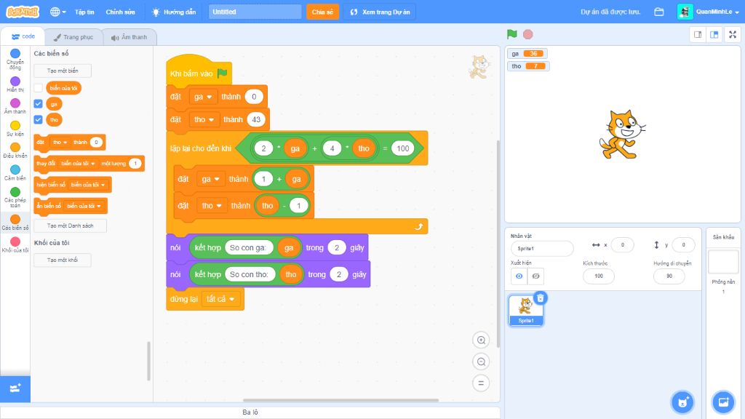Open tho dropdown in đặt tho thành 43 block
Screen dimensions: 745x419
(x=204, y=120)
